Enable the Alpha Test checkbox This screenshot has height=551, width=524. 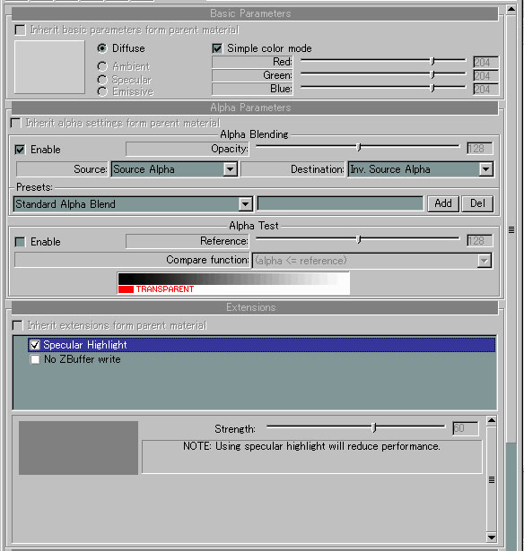tap(20, 242)
